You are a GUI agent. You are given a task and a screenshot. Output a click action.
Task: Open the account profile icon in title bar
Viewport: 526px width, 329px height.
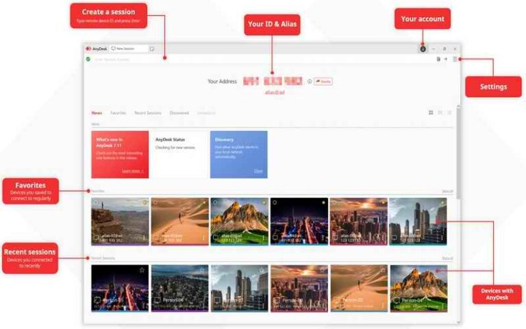(x=423, y=49)
